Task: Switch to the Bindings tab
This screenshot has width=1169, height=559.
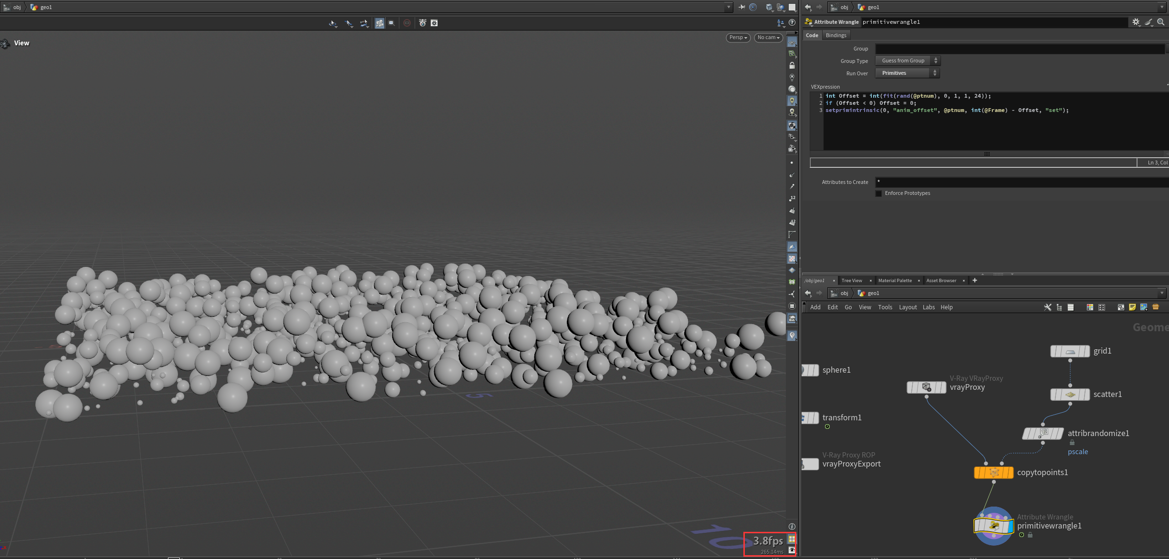Action: (x=836, y=35)
